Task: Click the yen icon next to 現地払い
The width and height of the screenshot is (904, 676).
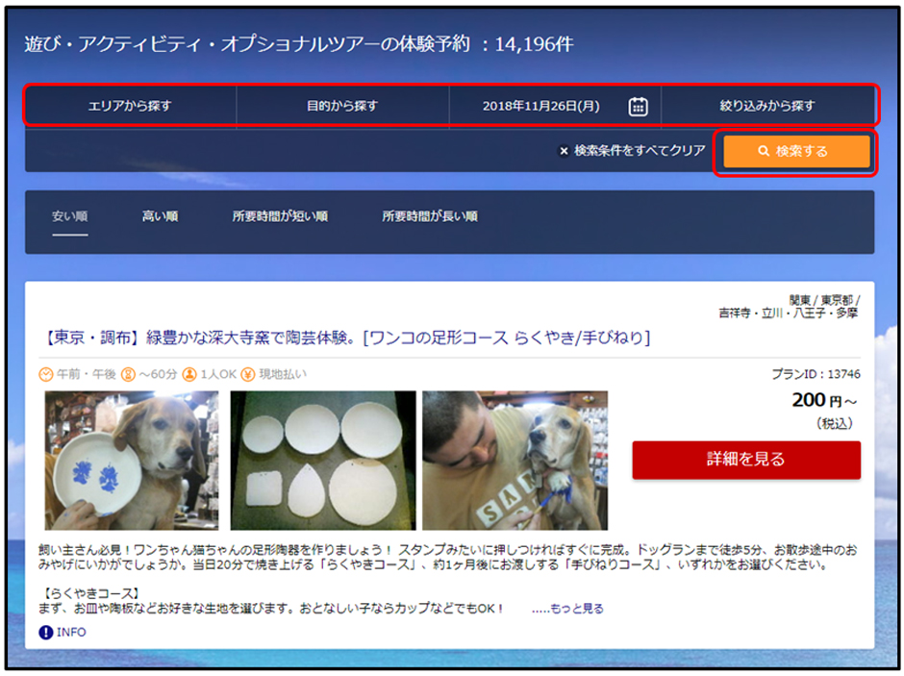Action: tap(247, 374)
